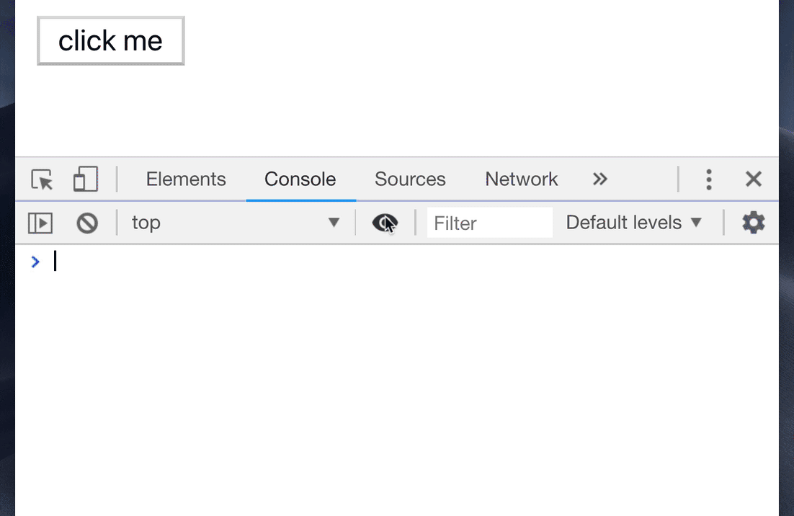Toggle the device toolbar icon
This screenshot has width=794, height=516.
pos(85,179)
